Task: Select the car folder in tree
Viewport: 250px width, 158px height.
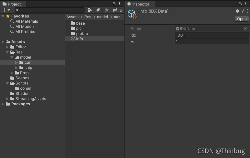Action: pos(28,62)
